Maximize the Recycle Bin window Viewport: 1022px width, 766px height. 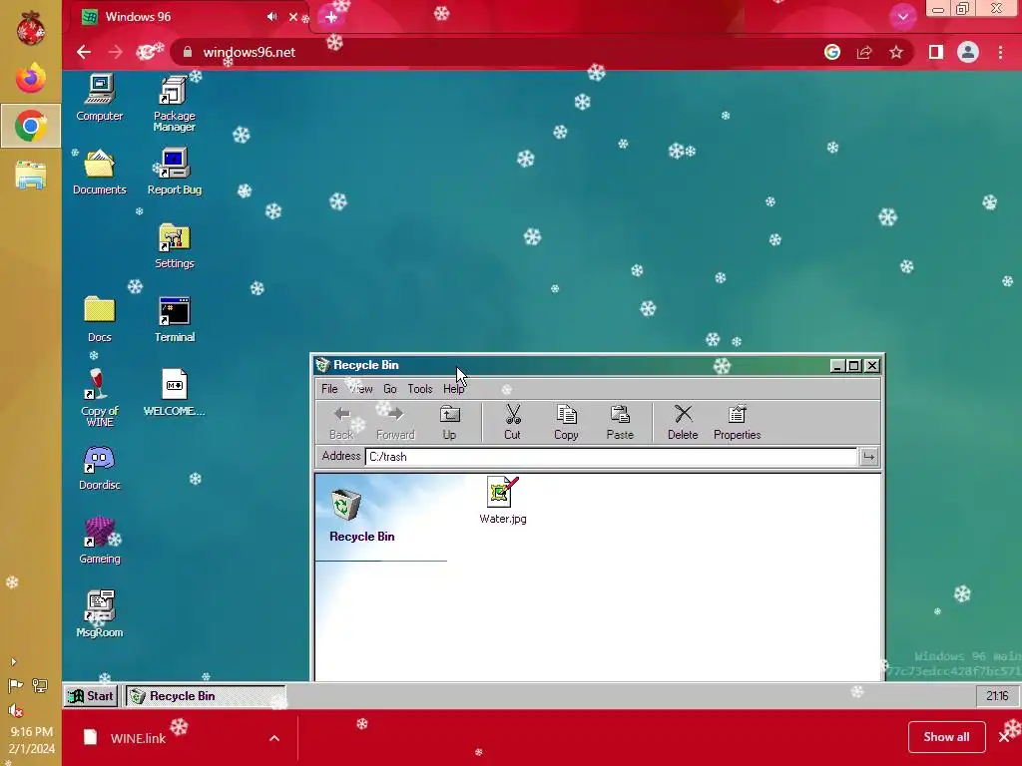(x=854, y=366)
